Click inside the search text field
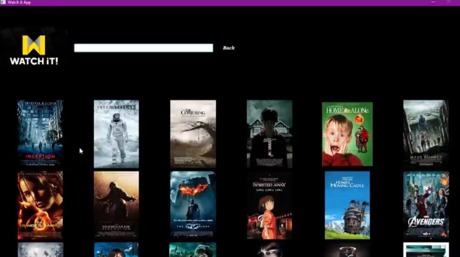The image size is (460, 257). [143, 47]
